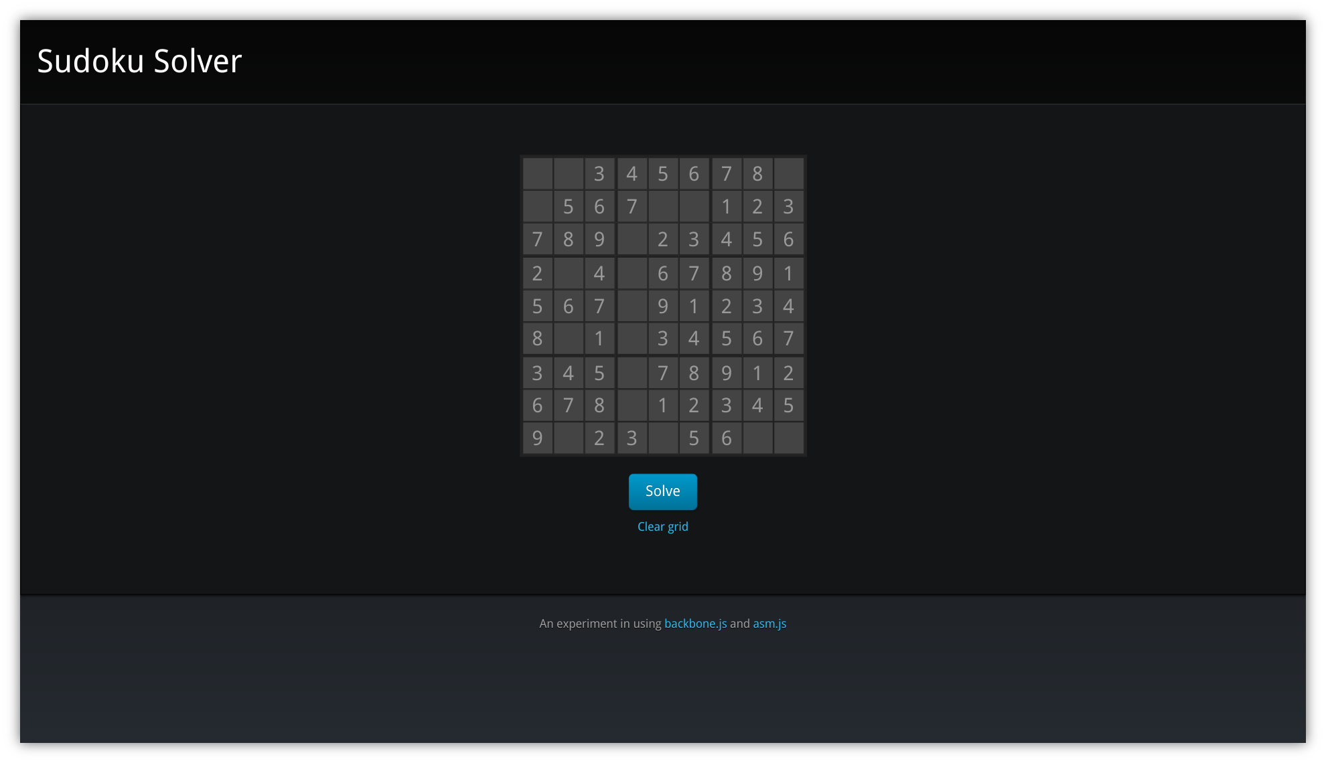This screenshot has height=763, width=1326.
Task: Click the Clear grid link
Action: (663, 527)
